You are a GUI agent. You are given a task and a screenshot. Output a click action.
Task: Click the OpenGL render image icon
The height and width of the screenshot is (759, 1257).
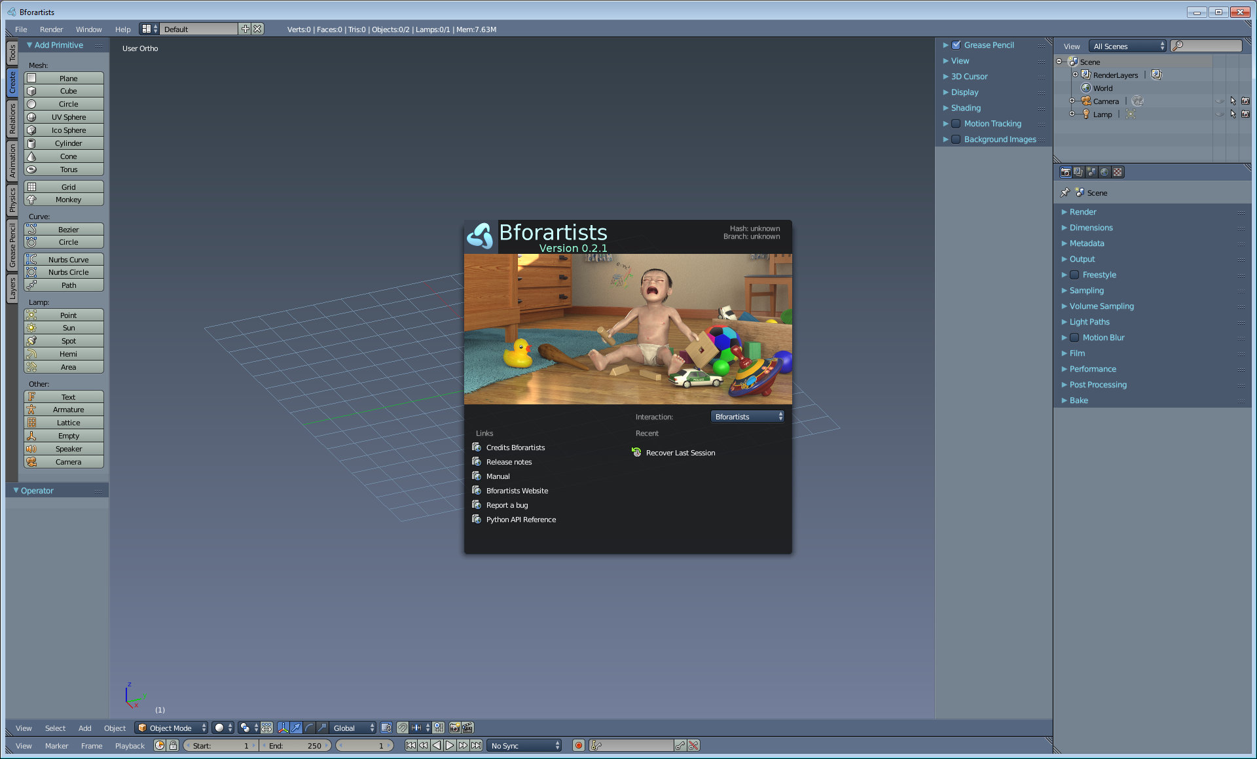[454, 728]
